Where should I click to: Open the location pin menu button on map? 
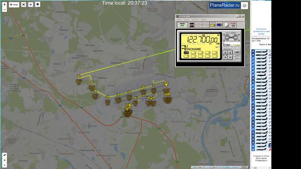(x=14, y=5)
